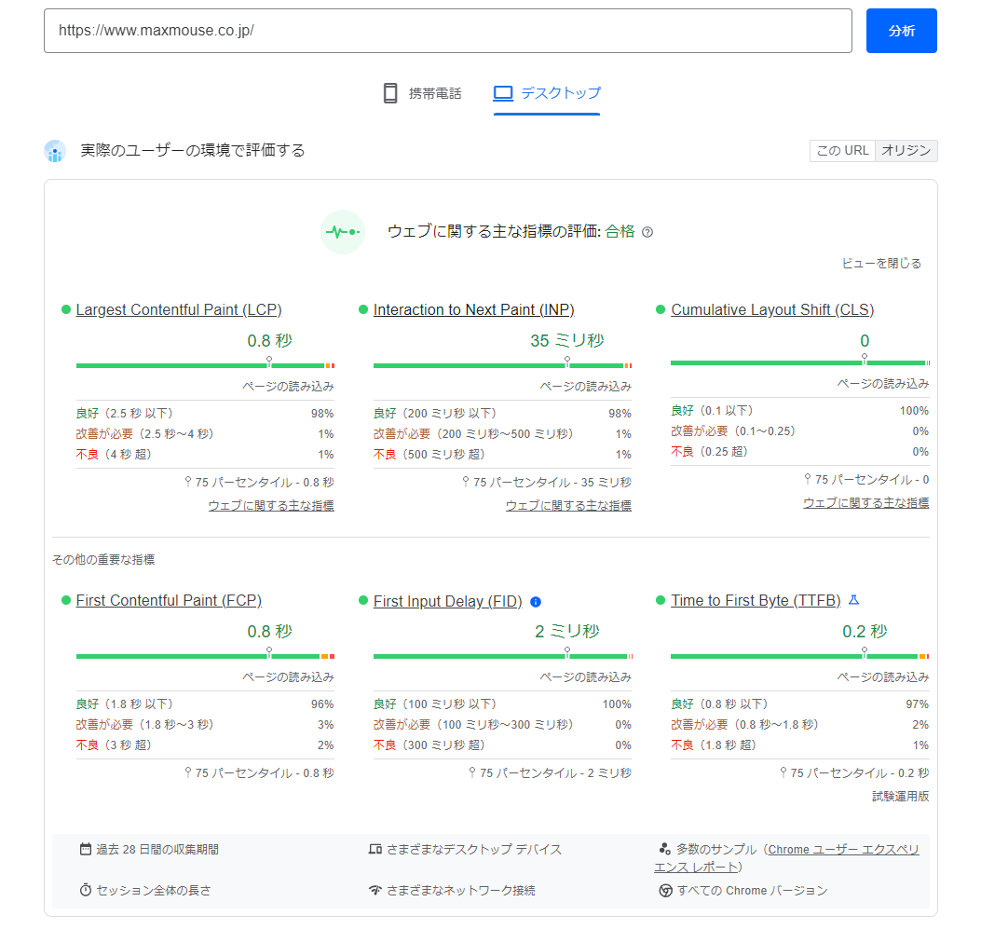Open Cumulative Layout Shift (CLS) link

(771, 310)
